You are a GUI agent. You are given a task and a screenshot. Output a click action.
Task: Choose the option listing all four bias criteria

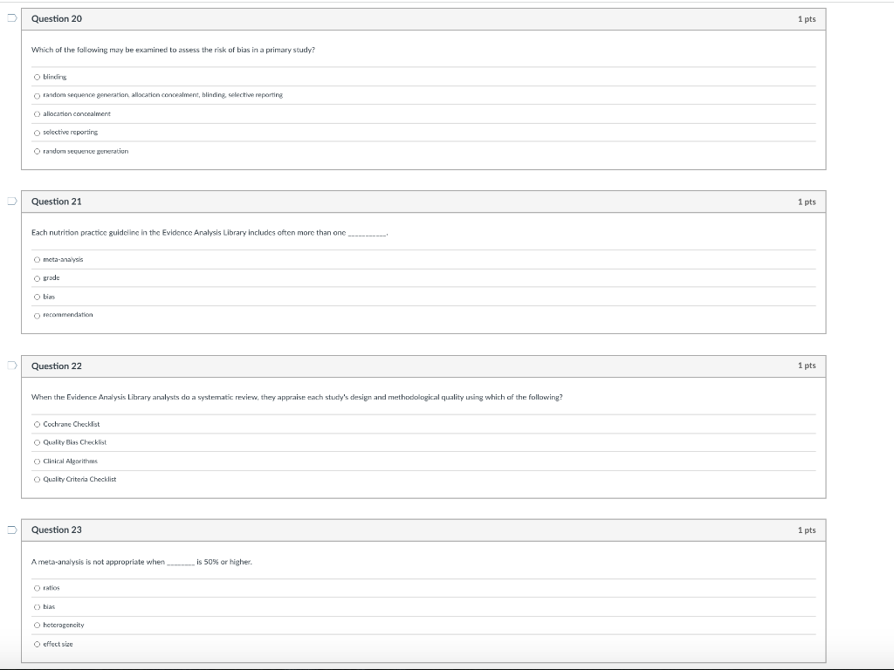37,96
